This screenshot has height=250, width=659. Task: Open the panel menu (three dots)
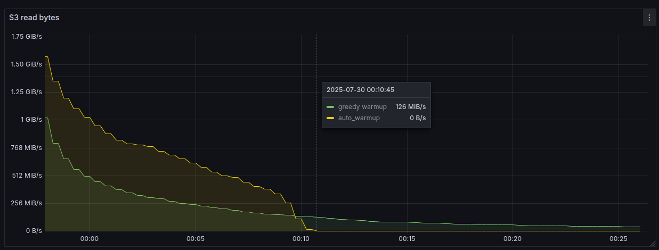(x=649, y=18)
